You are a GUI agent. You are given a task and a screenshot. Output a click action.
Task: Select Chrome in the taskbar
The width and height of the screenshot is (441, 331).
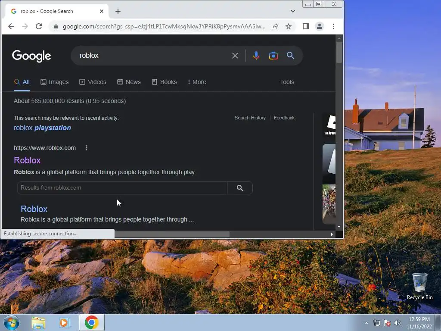point(91,322)
